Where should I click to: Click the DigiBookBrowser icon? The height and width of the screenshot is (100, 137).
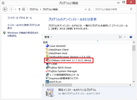pyautogui.click(x=47, y=57)
